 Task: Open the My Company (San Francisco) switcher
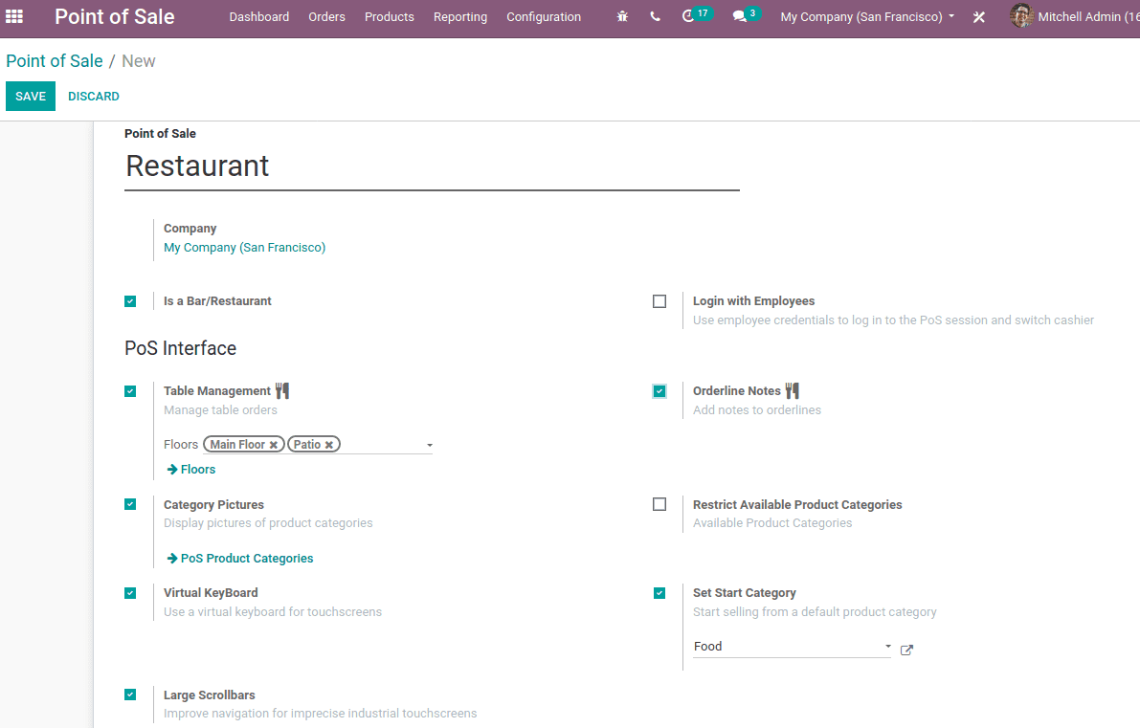pos(867,16)
